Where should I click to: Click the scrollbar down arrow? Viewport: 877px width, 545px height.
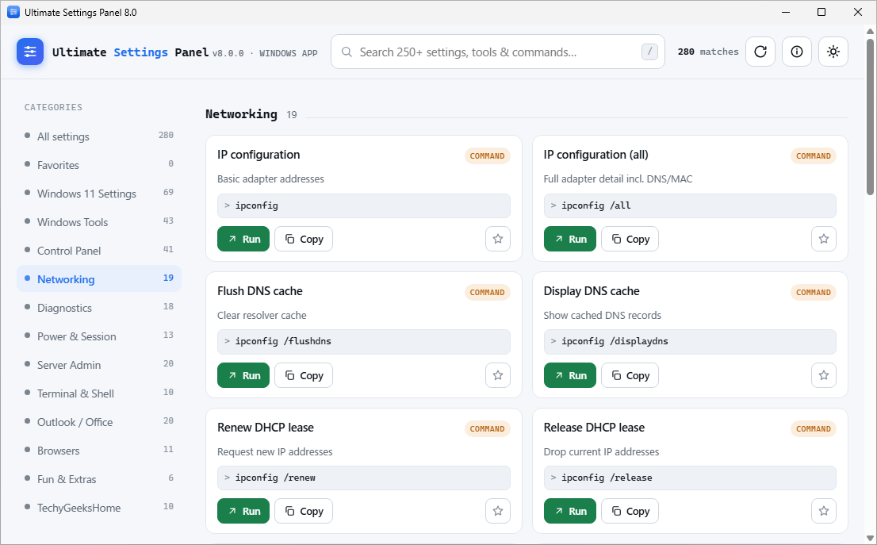(870, 539)
